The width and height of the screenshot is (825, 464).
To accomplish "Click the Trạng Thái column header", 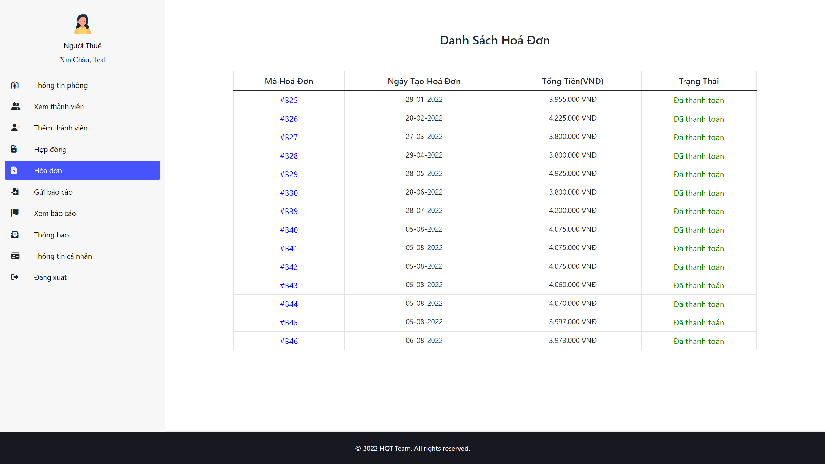I will [698, 81].
